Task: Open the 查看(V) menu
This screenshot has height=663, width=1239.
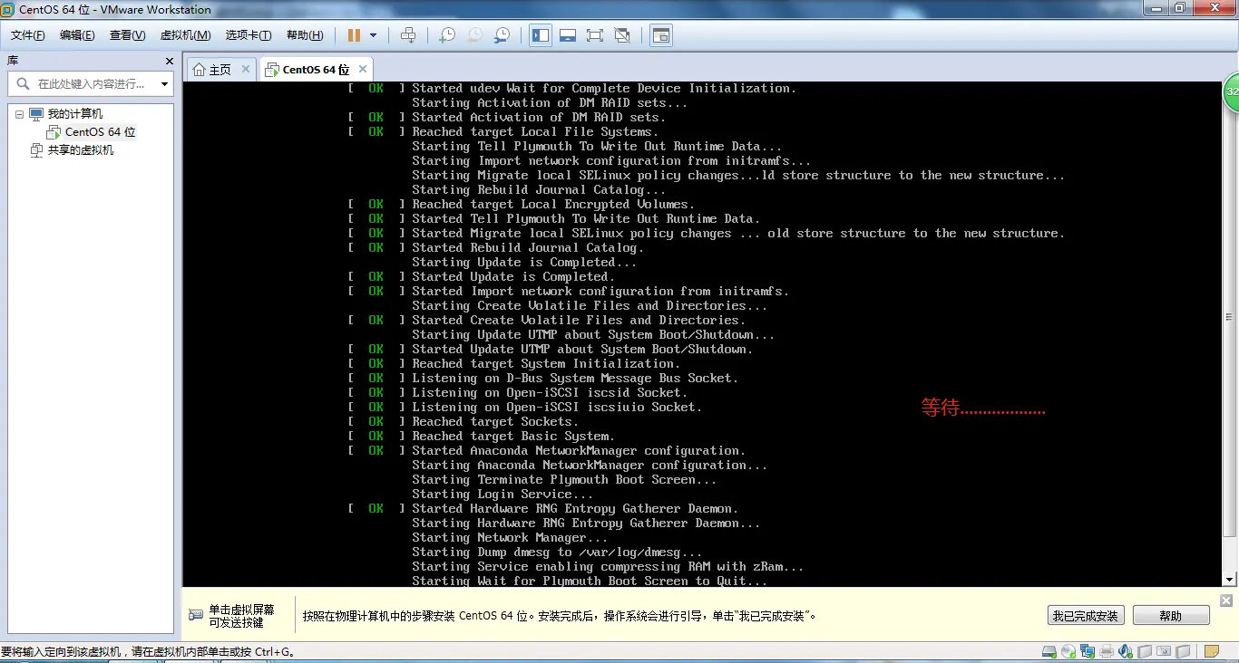Action: 128,35
